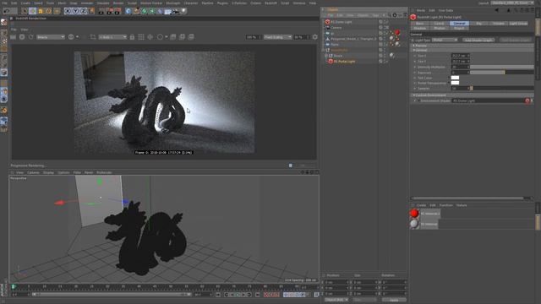Adjust the Exposure slider
Screen dimensions: 541x304
[502, 73]
